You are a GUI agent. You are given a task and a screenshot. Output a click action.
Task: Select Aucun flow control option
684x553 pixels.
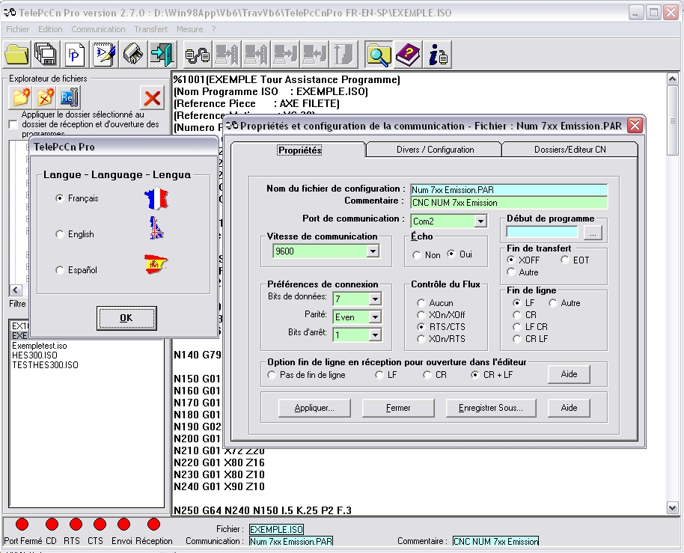(421, 303)
